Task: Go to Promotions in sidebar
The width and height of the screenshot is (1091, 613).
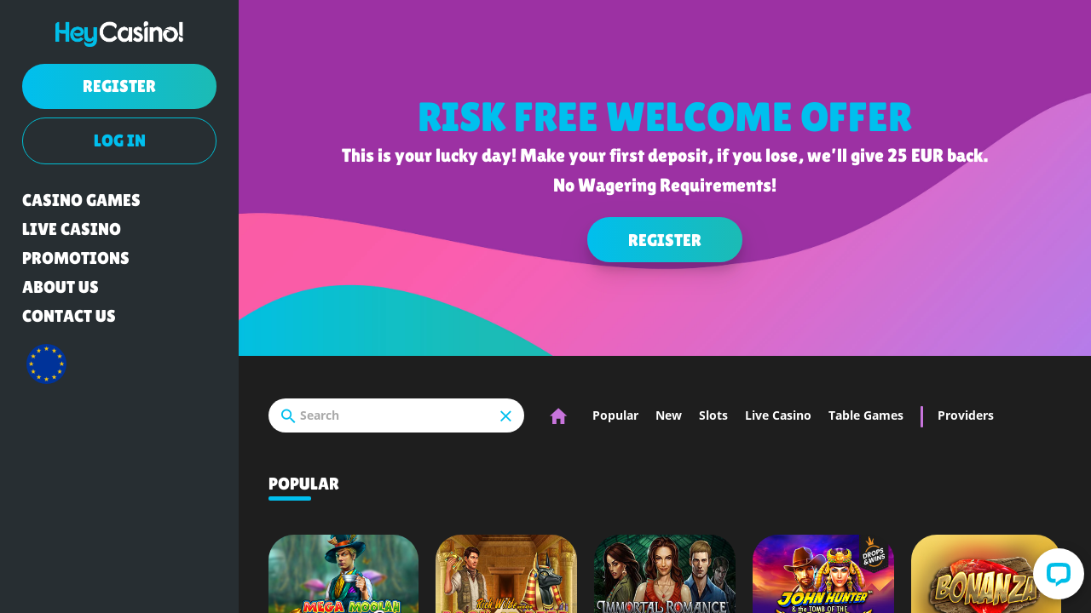Action: click(76, 258)
